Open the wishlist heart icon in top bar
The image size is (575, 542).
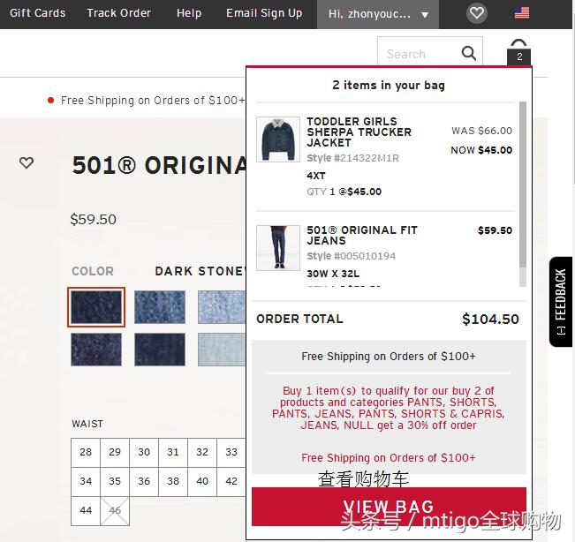[x=477, y=13]
